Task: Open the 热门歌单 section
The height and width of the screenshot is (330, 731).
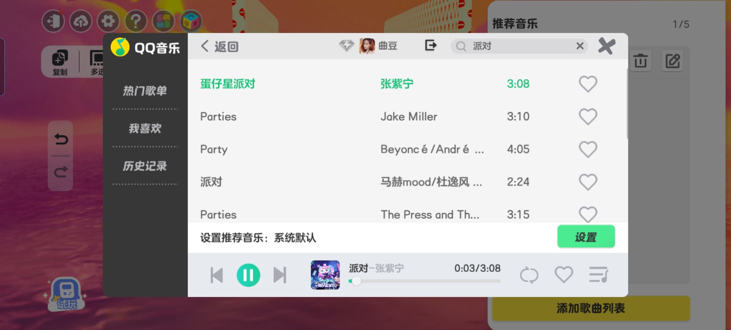Action: [x=145, y=91]
